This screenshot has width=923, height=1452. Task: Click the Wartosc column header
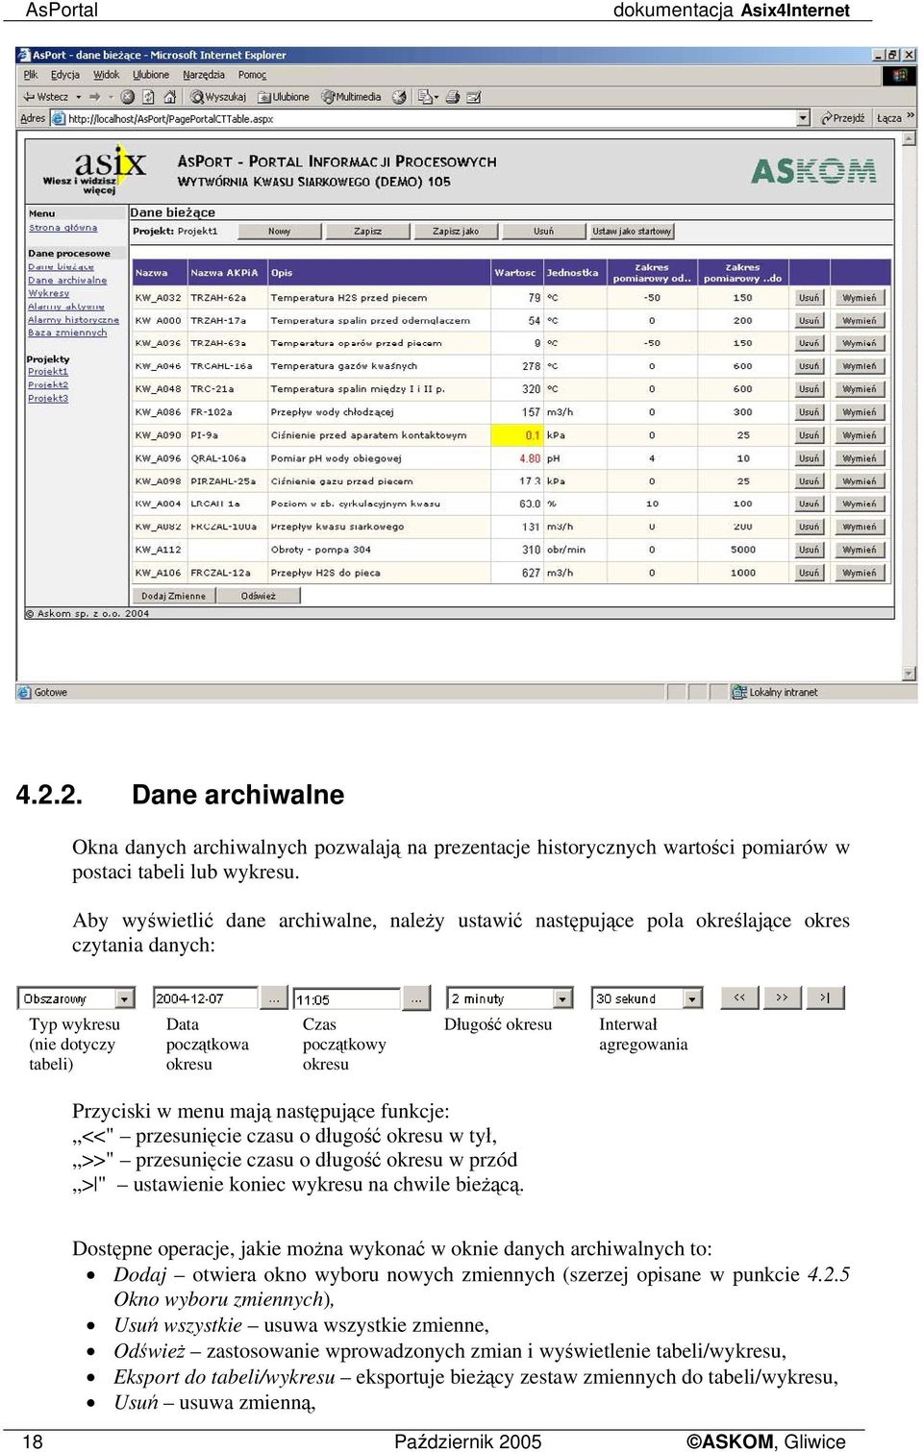(516, 273)
